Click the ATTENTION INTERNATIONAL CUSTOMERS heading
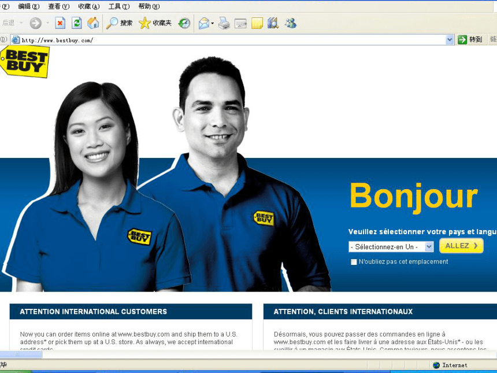 tap(93, 312)
